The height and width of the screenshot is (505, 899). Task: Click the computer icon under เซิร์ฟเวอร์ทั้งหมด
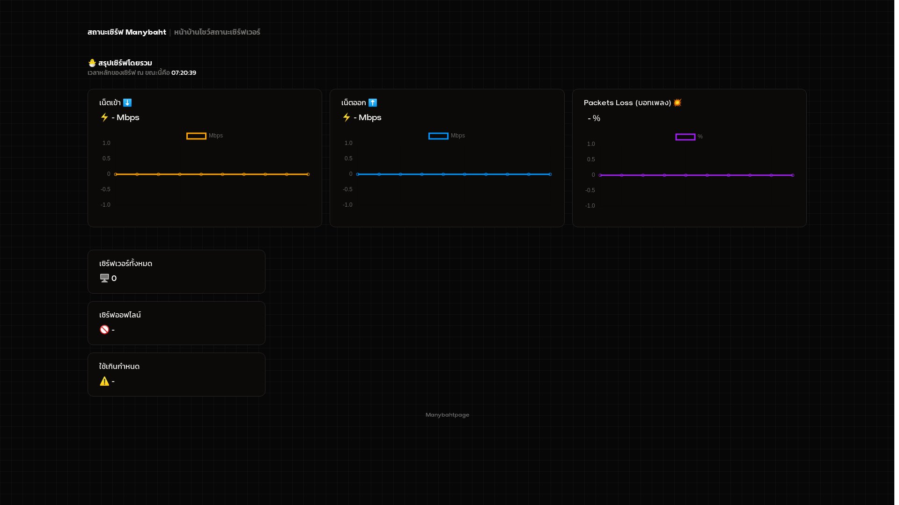click(104, 278)
